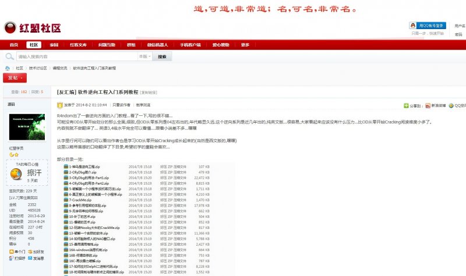466x276 pixels.
Task: Click the yellow shield icon before 发表于
Action: tap(60, 105)
